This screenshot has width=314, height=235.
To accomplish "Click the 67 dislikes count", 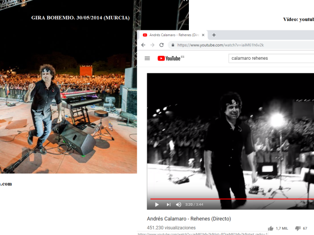I will coord(305,228).
